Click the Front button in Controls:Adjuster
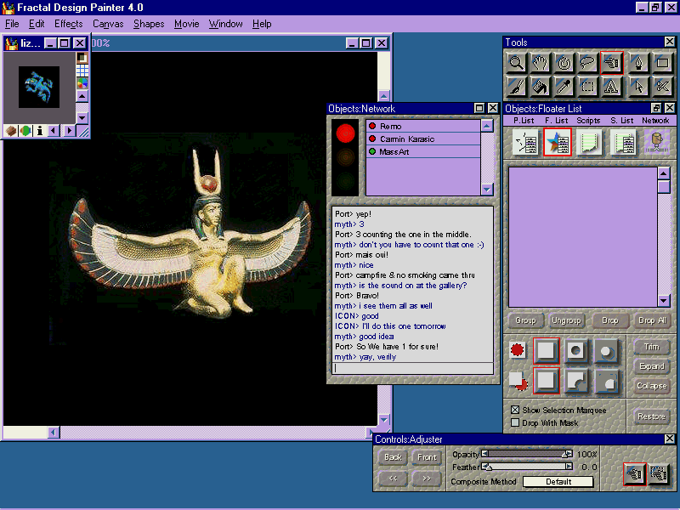Image resolution: width=680 pixels, height=510 pixels. click(427, 457)
